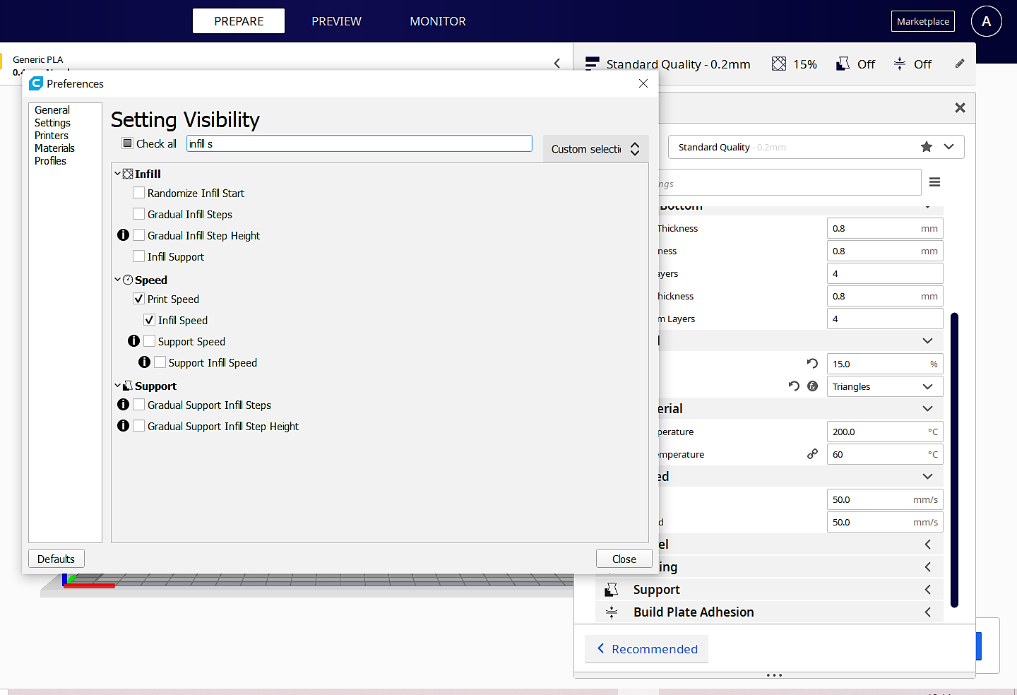
Task: Click the account avatar labeled A
Action: [x=986, y=21]
